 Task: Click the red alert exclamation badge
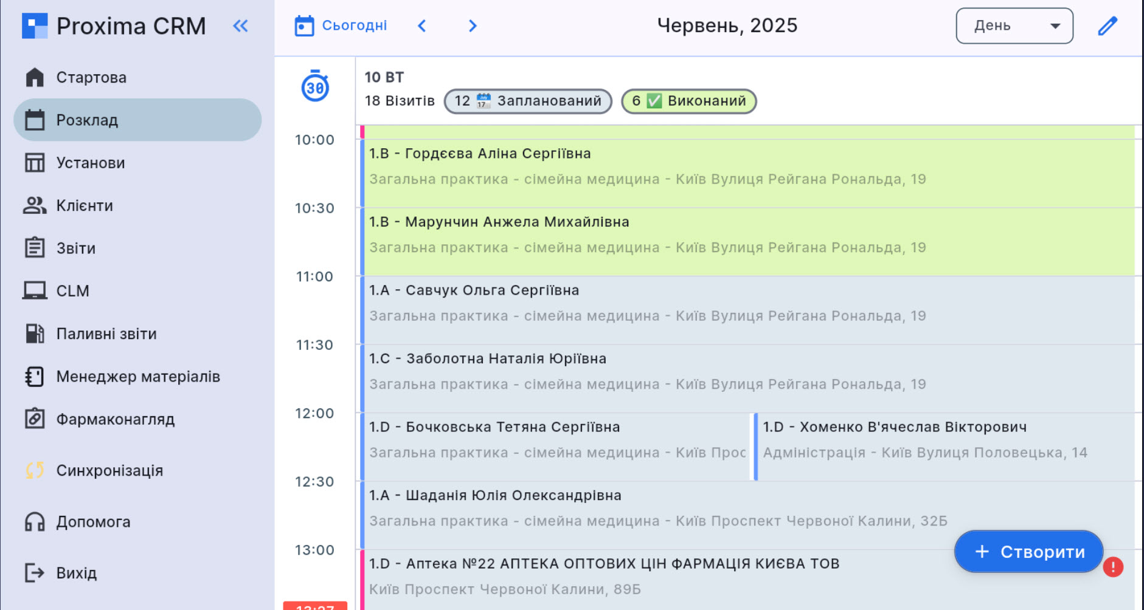(x=1113, y=567)
